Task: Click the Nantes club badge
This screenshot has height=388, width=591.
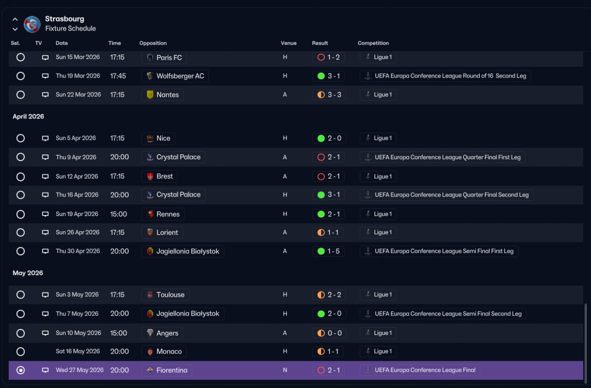Action: 150,95
